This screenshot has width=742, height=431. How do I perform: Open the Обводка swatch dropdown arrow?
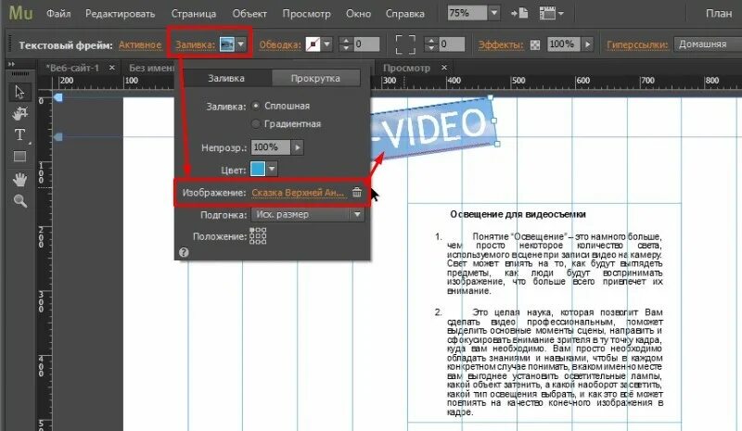(327, 44)
